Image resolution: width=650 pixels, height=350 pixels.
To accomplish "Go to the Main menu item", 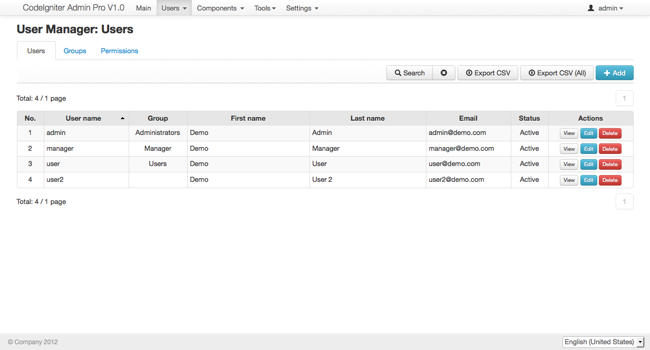I will (x=143, y=8).
